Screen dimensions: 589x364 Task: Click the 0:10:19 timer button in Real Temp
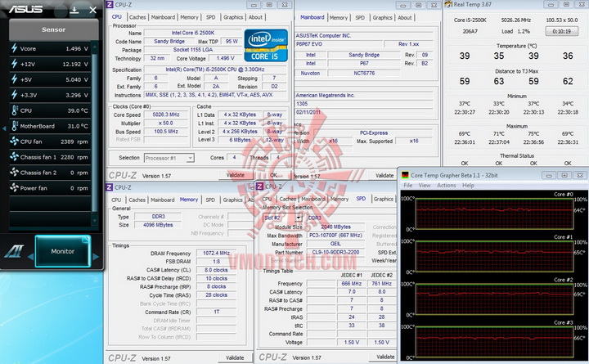pos(561,31)
